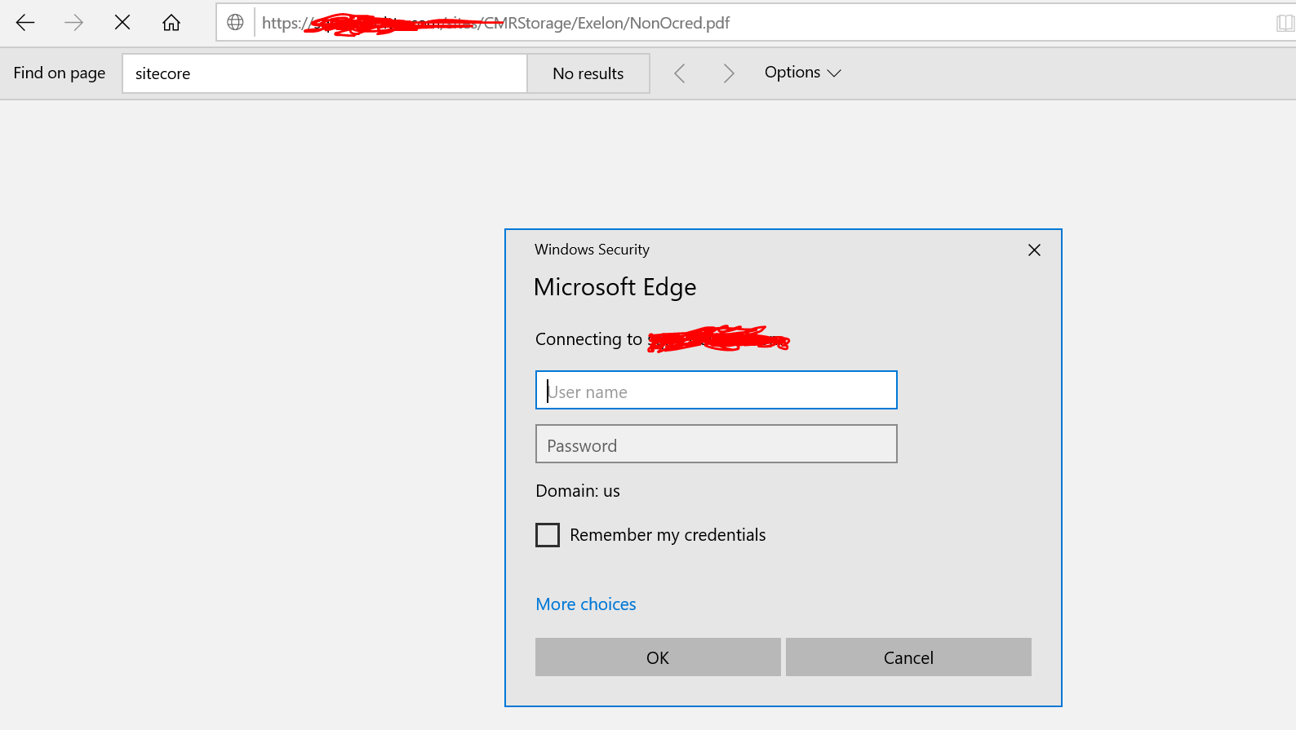Image resolution: width=1296 pixels, height=730 pixels.
Task: Click the forward navigation arrow
Action: point(73,23)
